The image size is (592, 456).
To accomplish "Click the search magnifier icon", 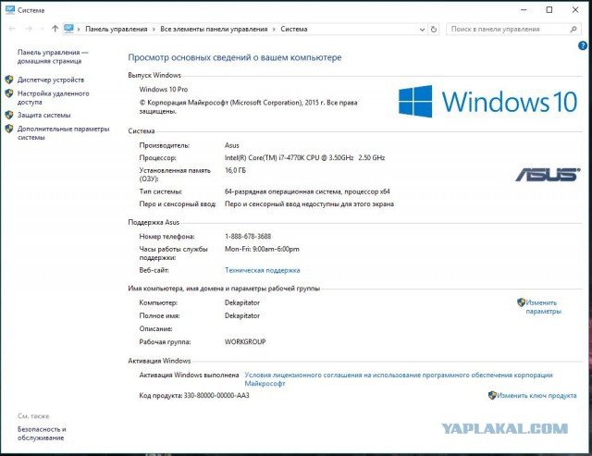I will (x=573, y=29).
